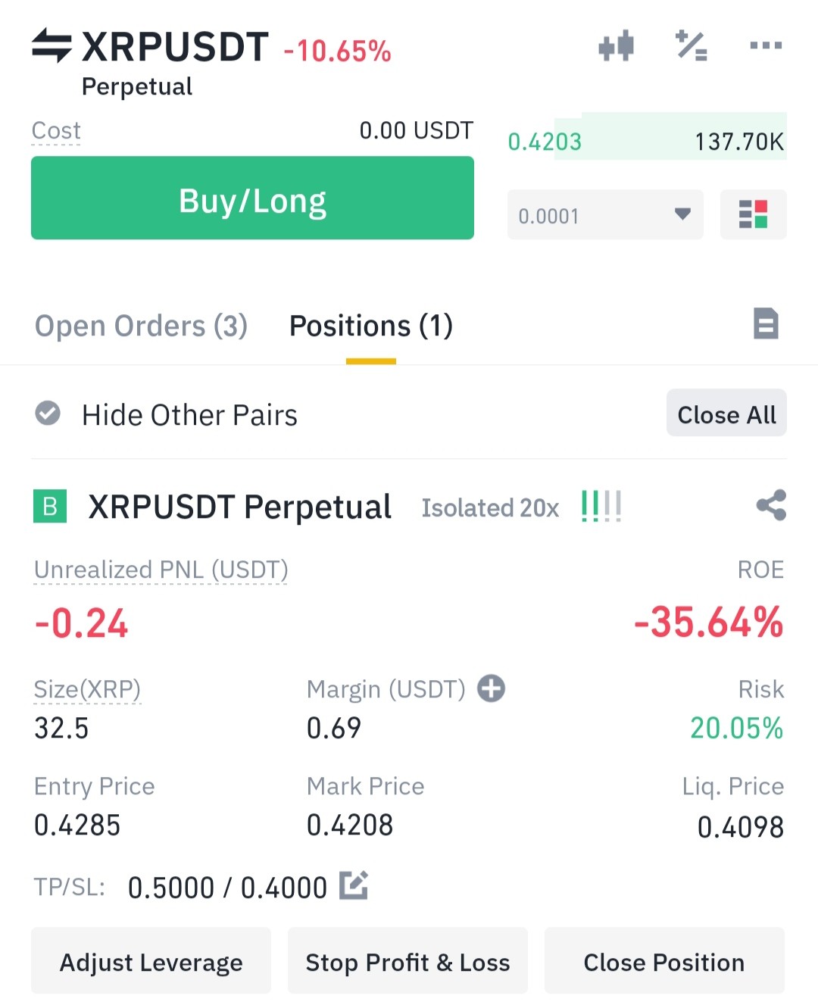Edit TP/SL with the pencil icon
Screen dimensions: 818x1005
354,885
